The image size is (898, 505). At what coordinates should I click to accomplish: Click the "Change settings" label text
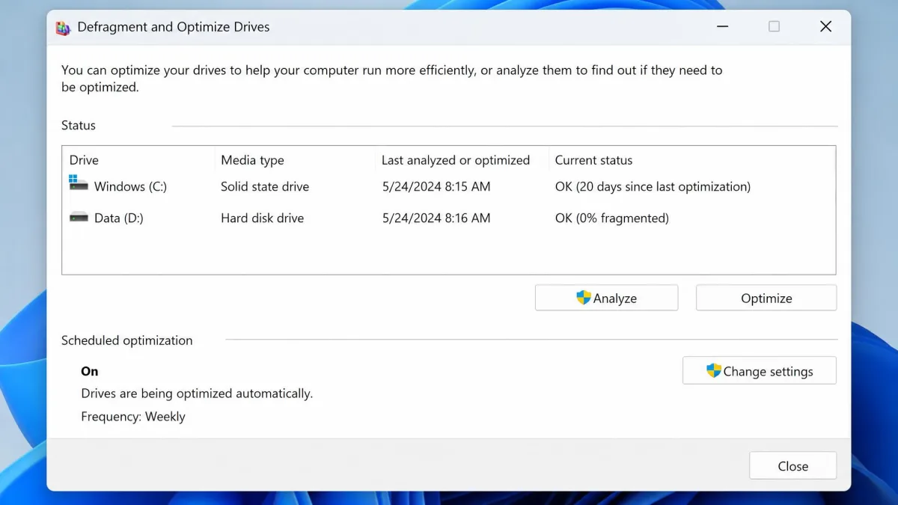(x=768, y=371)
